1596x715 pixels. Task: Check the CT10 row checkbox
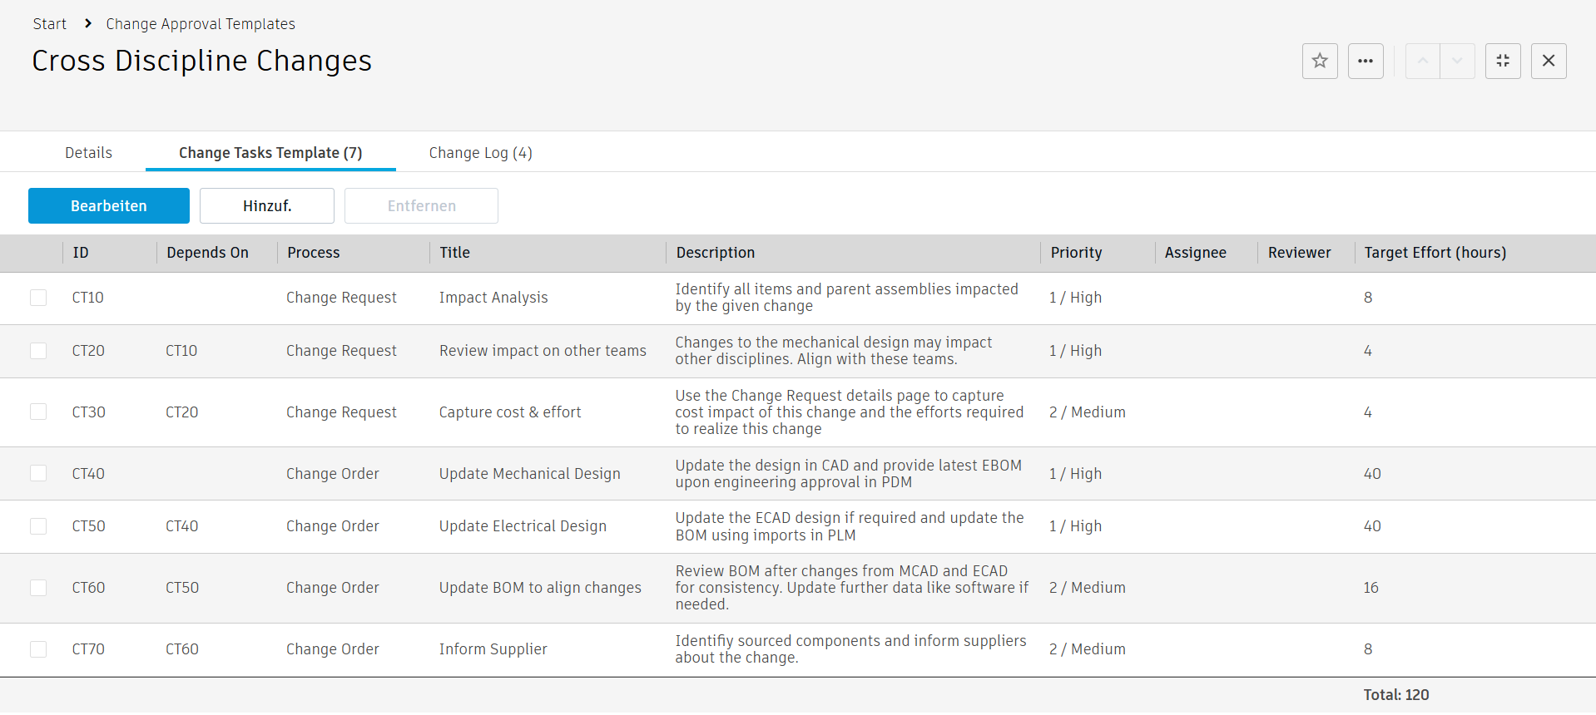[38, 298]
